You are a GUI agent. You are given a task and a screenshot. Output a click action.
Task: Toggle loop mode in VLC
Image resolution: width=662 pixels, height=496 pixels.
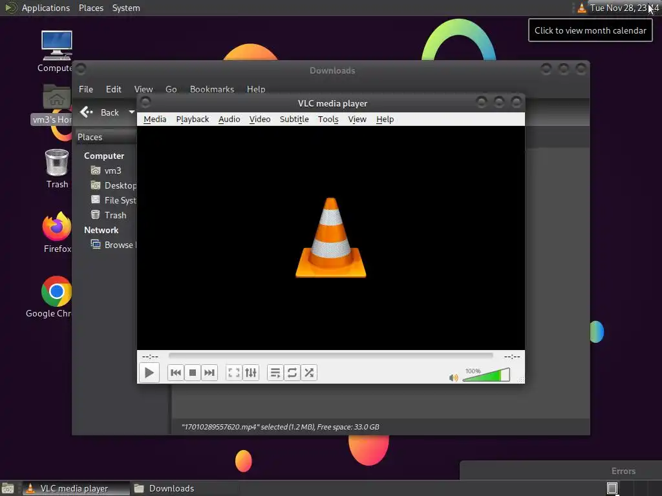click(x=292, y=373)
